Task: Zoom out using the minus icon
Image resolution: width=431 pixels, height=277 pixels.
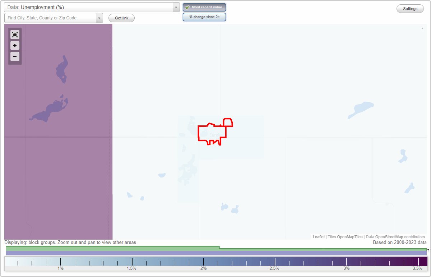Action: pos(15,56)
